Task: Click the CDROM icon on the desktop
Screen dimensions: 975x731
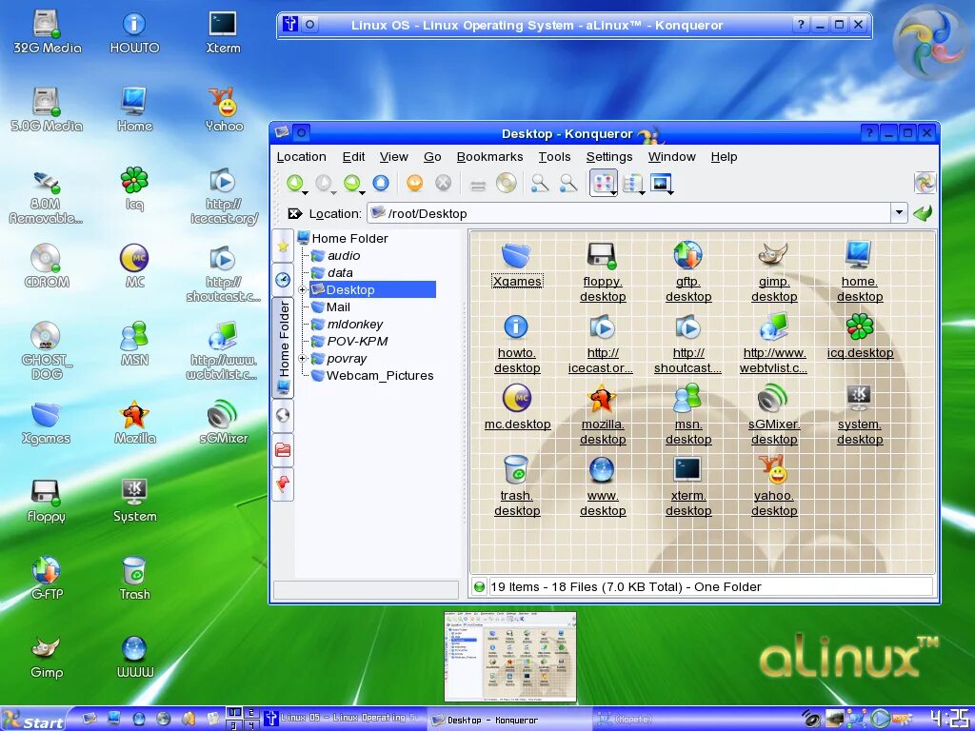Action: coord(46,266)
